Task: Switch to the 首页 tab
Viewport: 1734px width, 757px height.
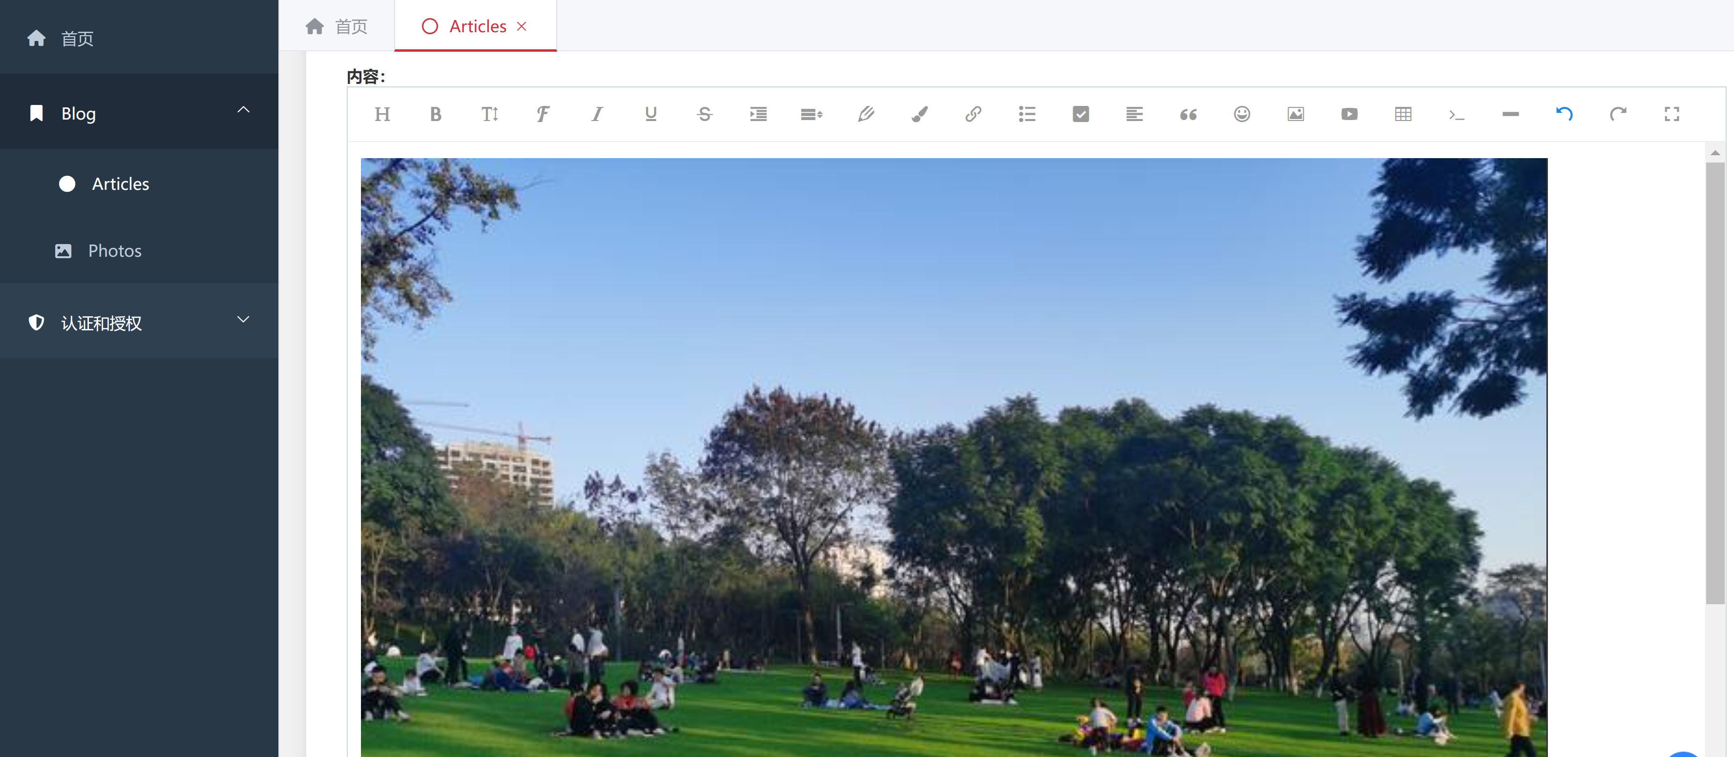Action: pyautogui.click(x=337, y=26)
